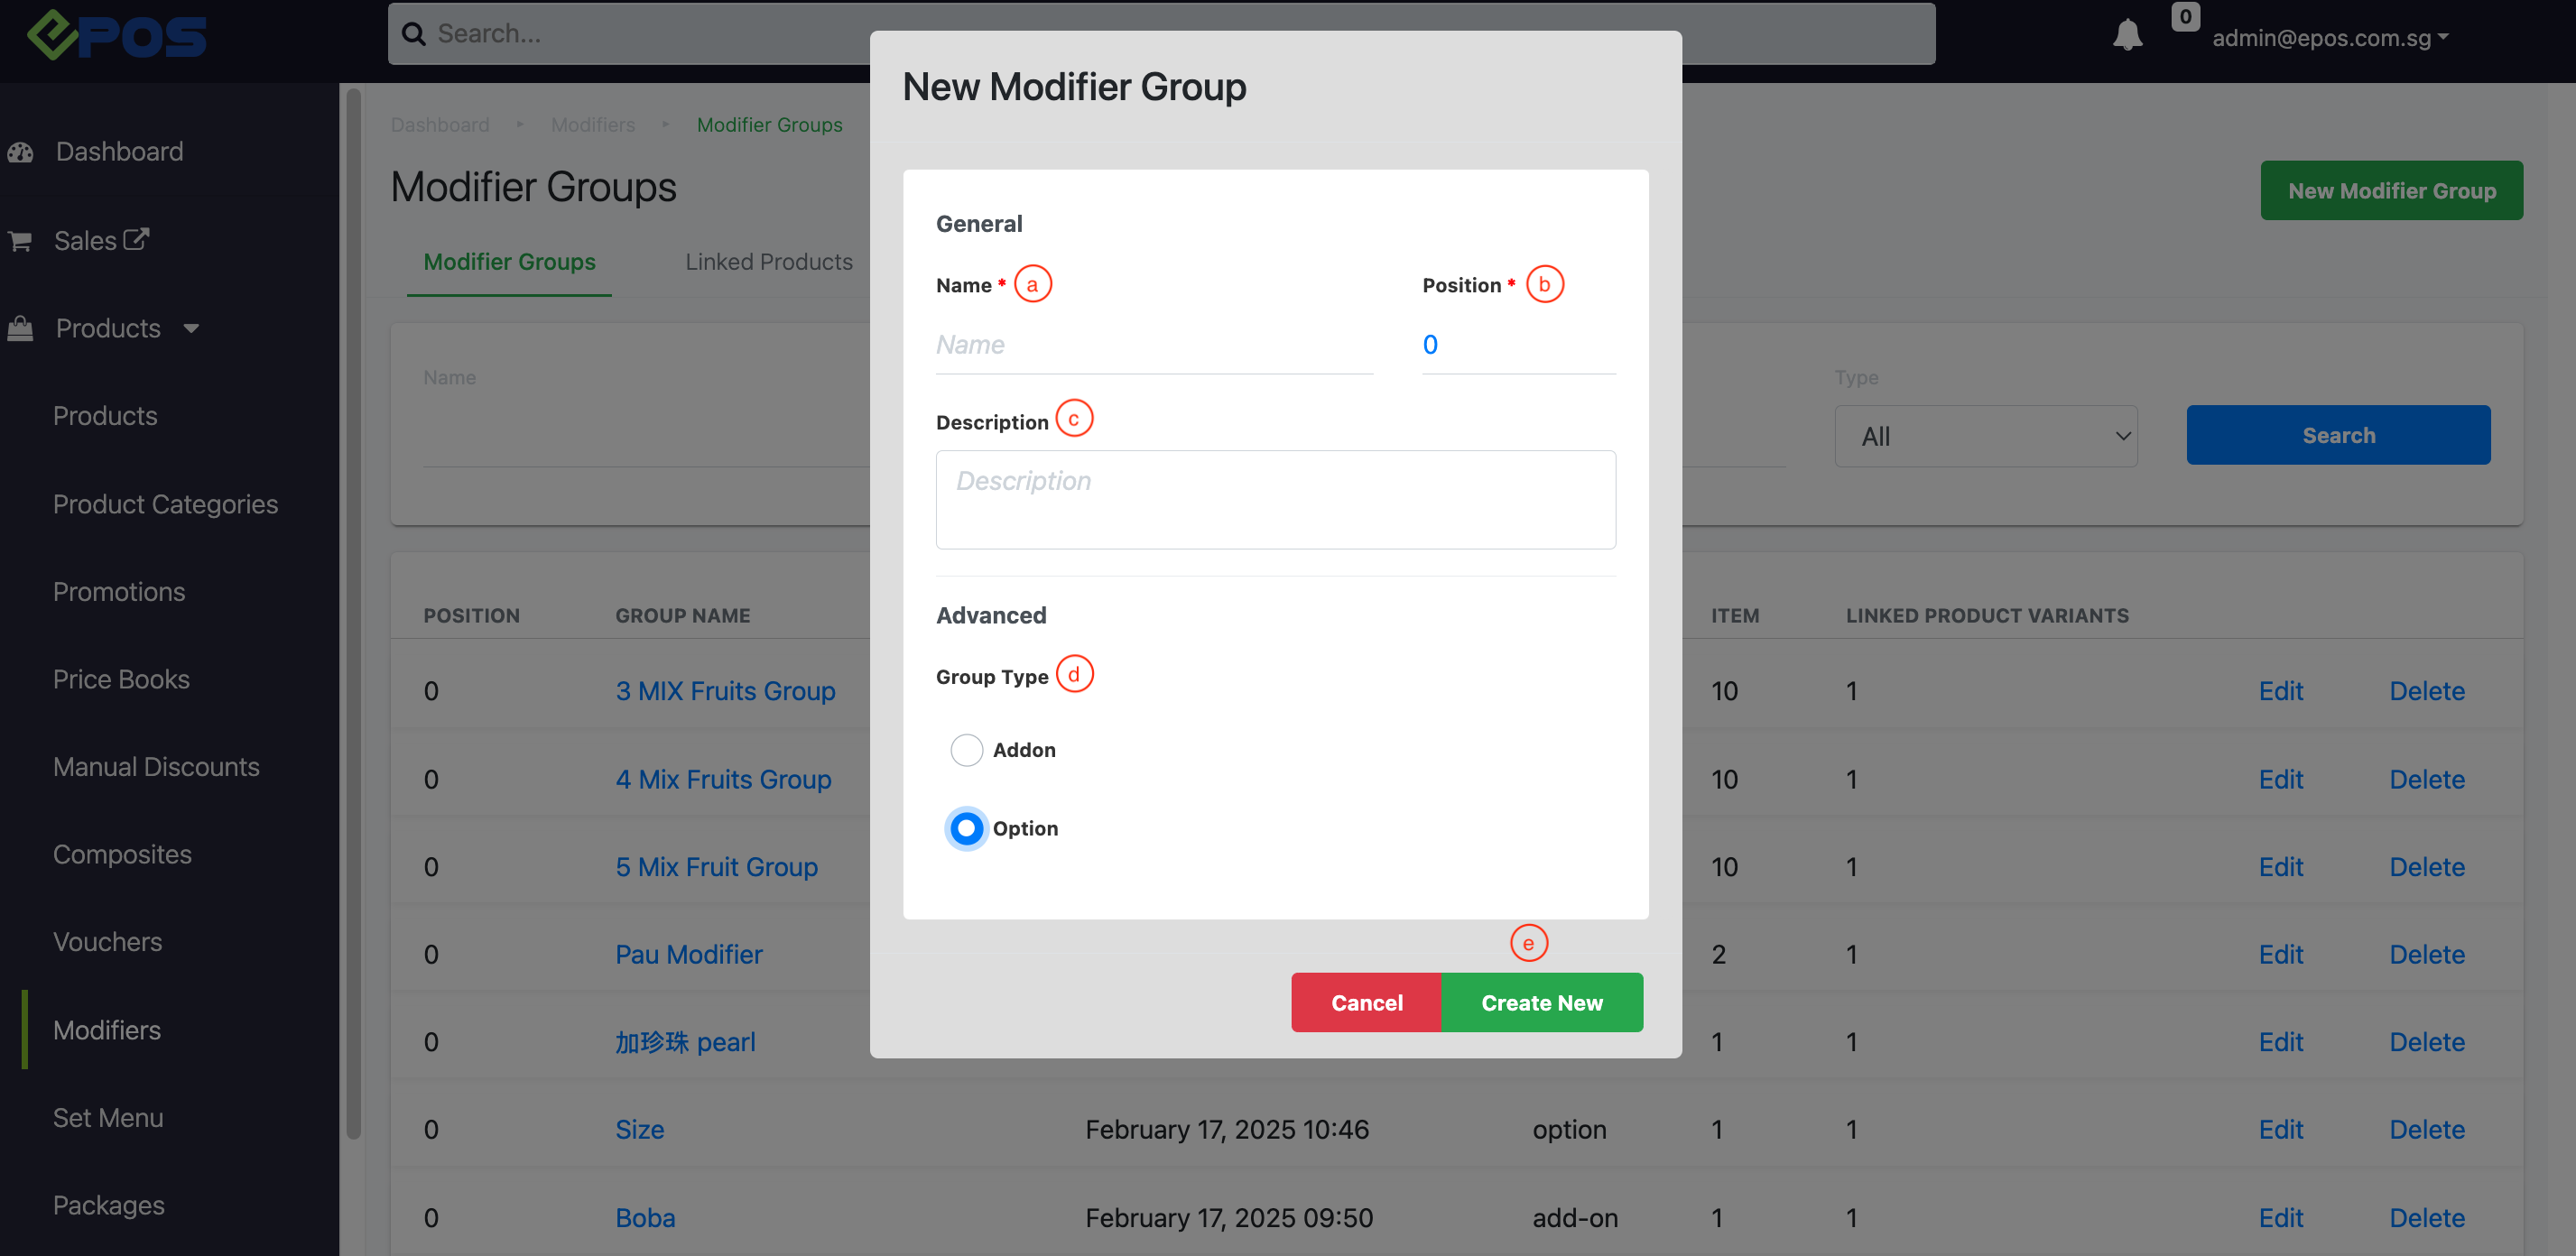Open Vouchers in the sidebar
2576x1256 pixels.
coord(107,942)
